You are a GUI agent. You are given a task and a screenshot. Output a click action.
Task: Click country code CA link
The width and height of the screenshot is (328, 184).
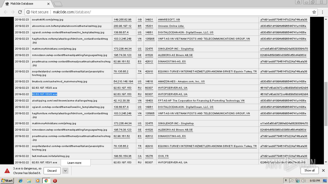pyautogui.click(x=140, y=156)
